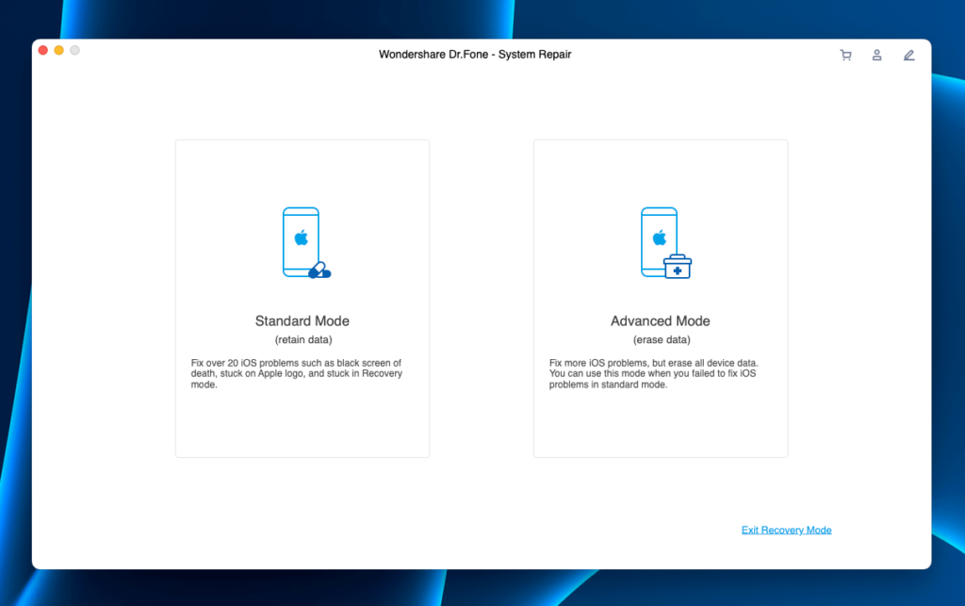Click the "(retain data)" subtitle
Image resolution: width=965 pixels, height=606 pixels.
[x=303, y=339]
